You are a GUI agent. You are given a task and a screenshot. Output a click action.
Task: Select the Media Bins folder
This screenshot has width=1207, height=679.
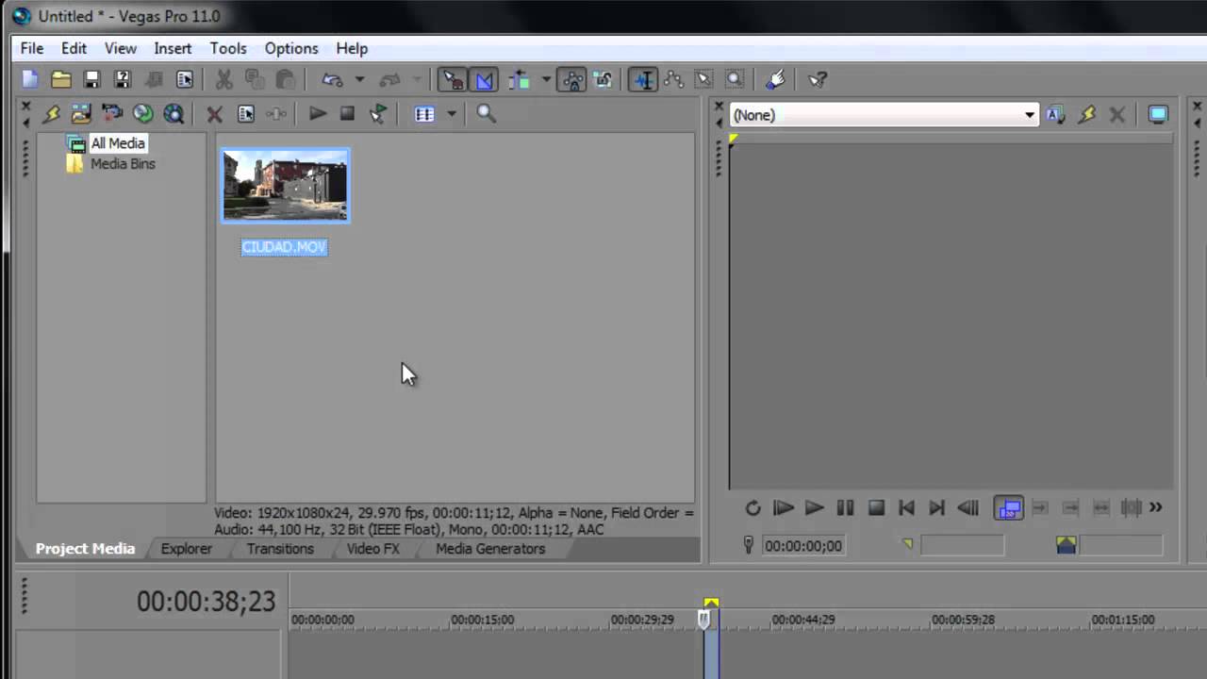123,164
